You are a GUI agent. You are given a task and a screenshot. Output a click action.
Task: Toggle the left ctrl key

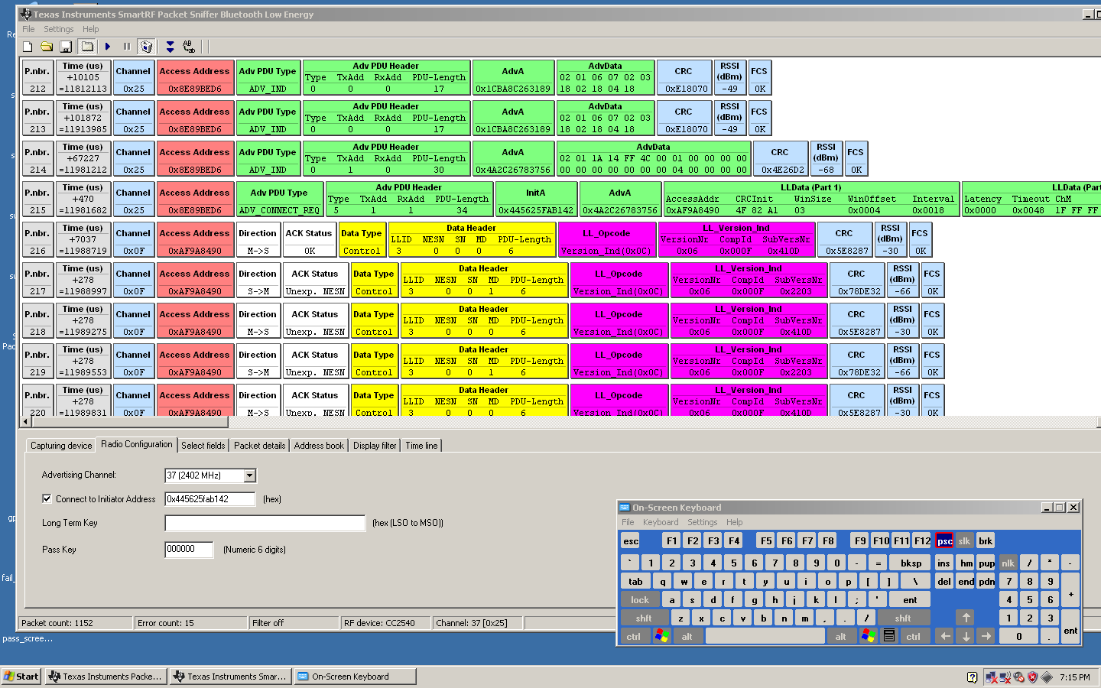(634, 637)
